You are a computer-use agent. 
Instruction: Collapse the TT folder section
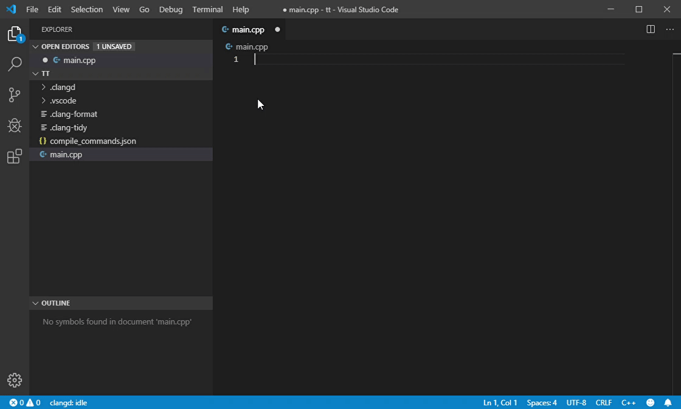(x=35, y=74)
